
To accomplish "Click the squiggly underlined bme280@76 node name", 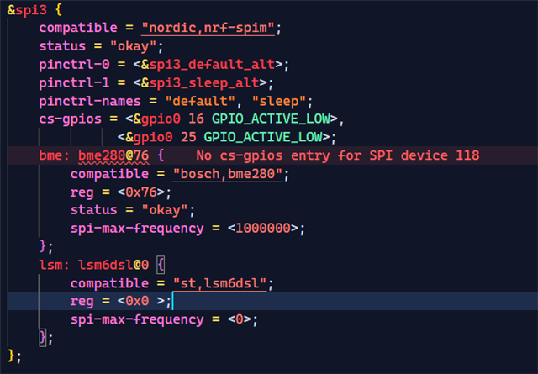I will tap(113, 155).
